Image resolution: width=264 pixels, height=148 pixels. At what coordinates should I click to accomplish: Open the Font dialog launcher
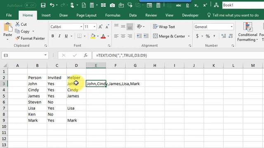(109, 46)
